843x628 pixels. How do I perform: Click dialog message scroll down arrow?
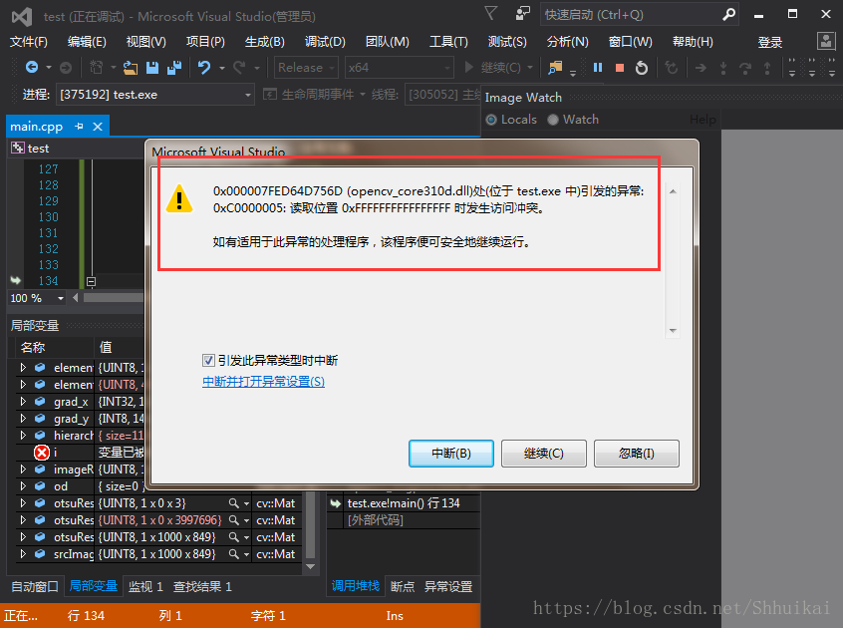point(673,330)
